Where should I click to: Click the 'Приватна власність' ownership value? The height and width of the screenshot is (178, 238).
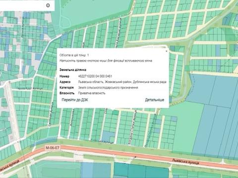pos(92,93)
